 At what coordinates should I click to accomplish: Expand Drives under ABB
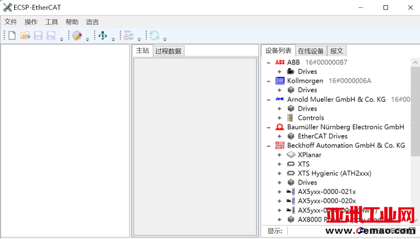(279, 72)
